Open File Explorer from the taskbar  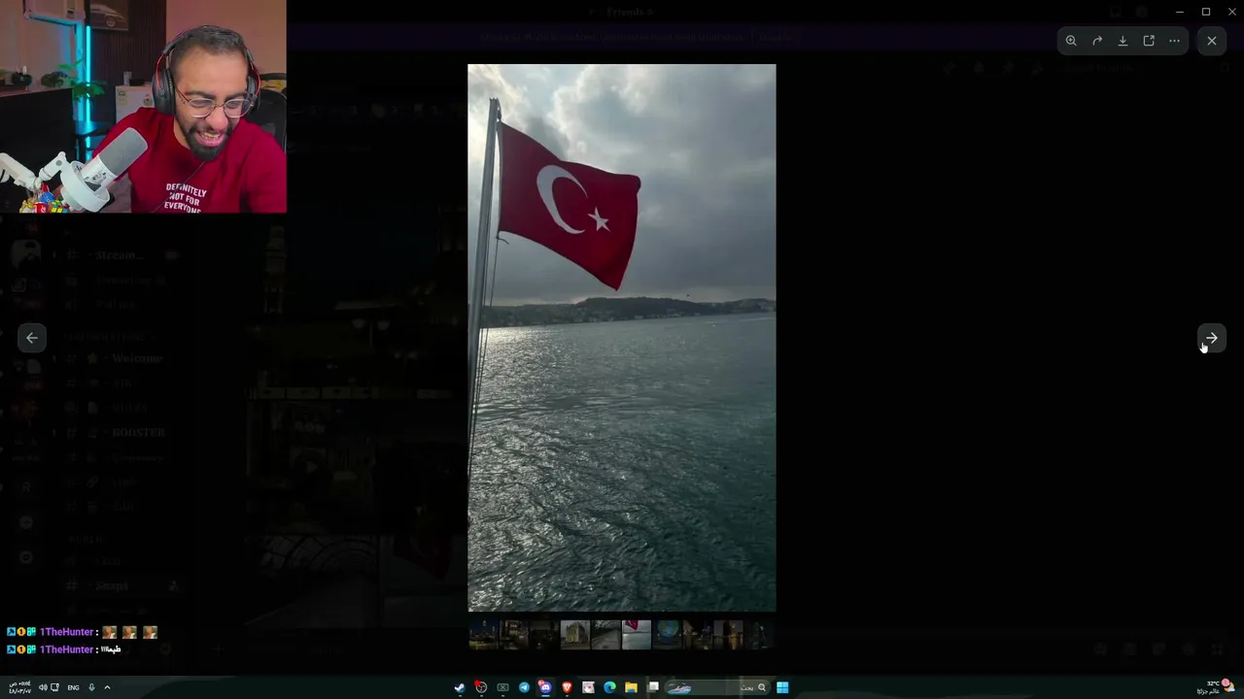(631, 687)
